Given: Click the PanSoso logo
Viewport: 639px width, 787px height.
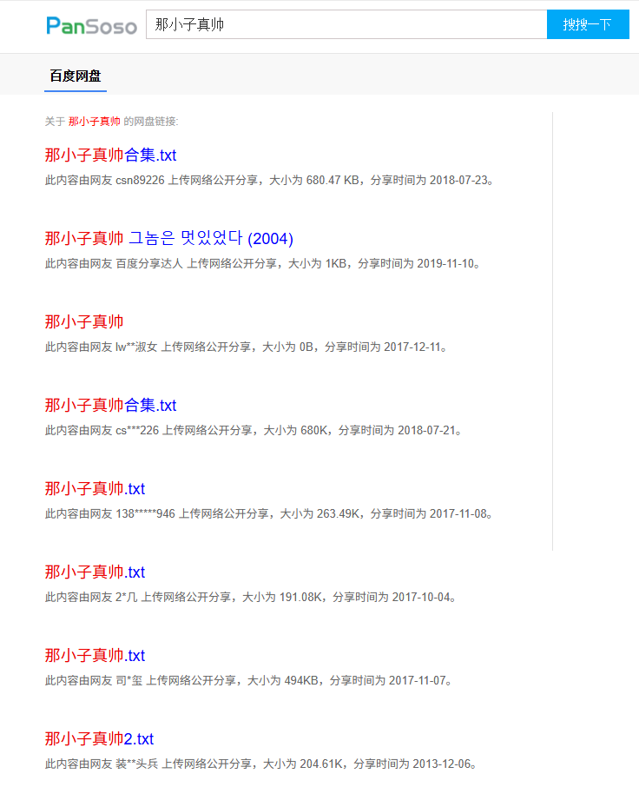Looking at the screenshot, I should [92, 25].
